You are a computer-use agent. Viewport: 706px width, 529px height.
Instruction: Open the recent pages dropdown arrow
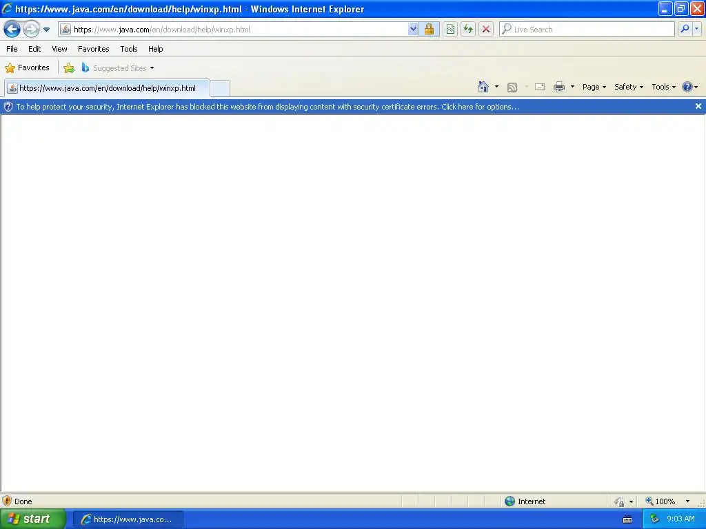pos(46,30)
